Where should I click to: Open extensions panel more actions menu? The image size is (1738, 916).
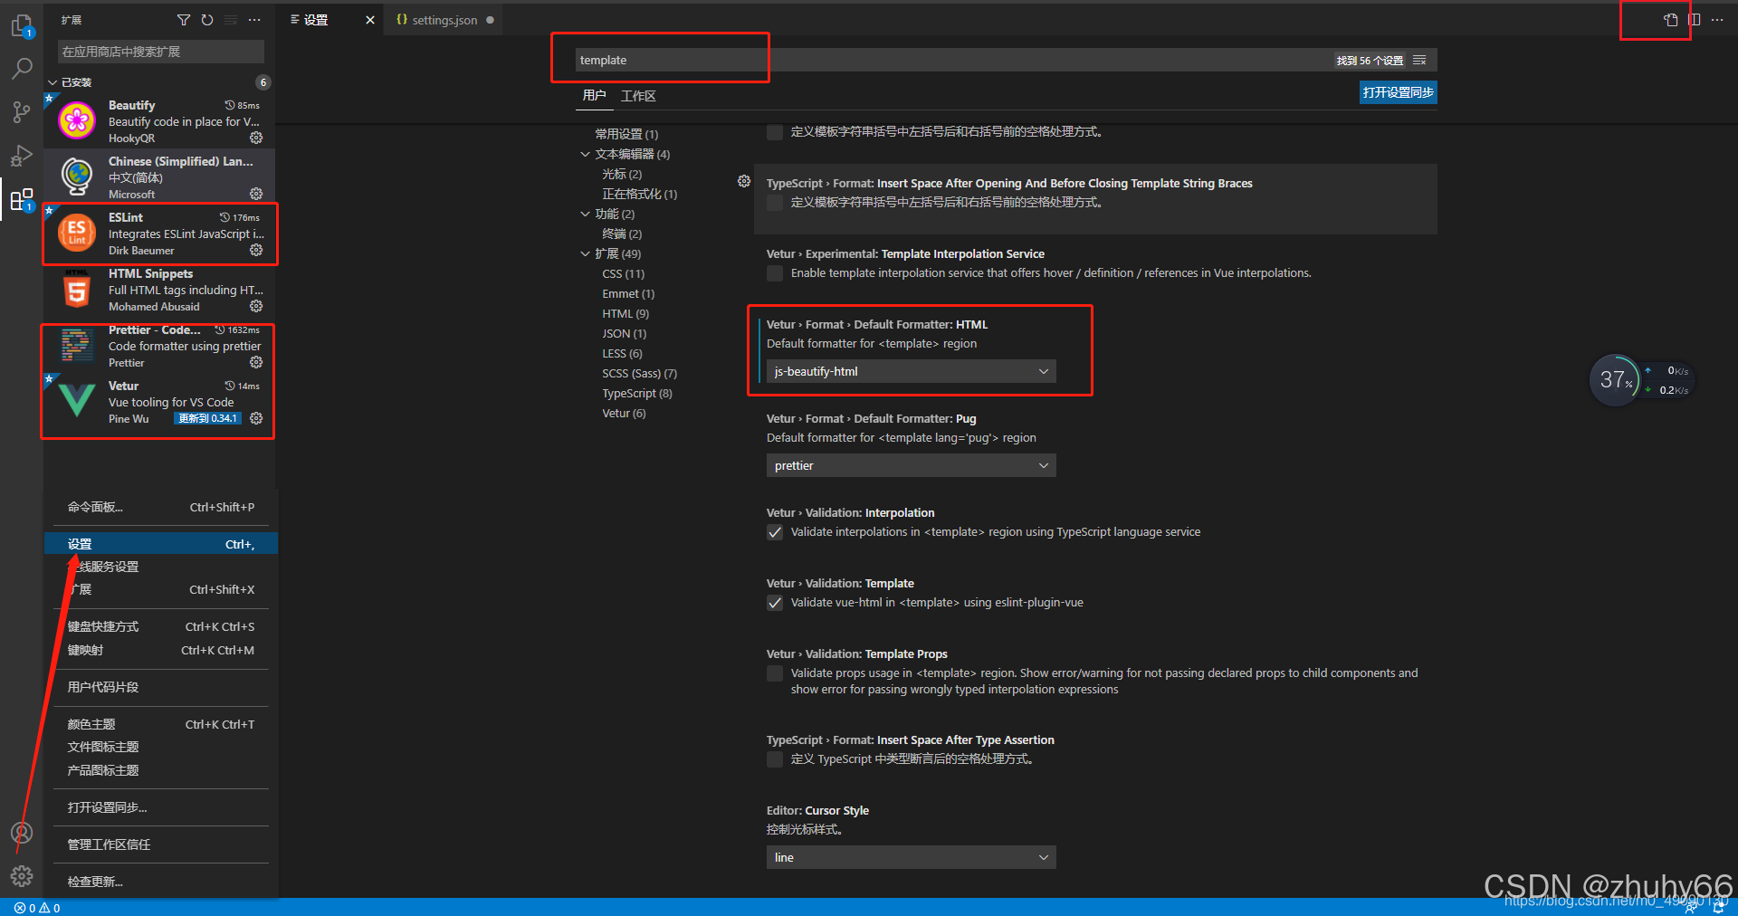(x=254, y=20)
